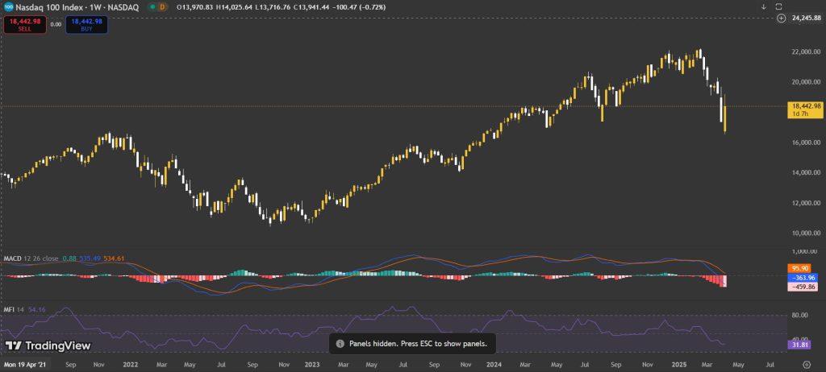Click the yellow current price label 18,442.98
826x372 pixels.
(804, 110)
